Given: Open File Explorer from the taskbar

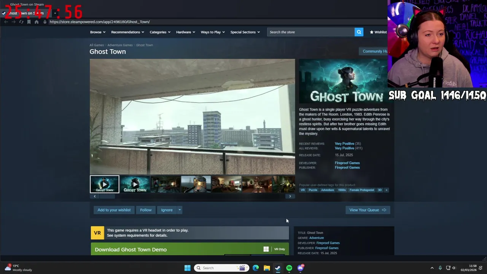Looking at the screenshot, I should (x=267, y=268).
